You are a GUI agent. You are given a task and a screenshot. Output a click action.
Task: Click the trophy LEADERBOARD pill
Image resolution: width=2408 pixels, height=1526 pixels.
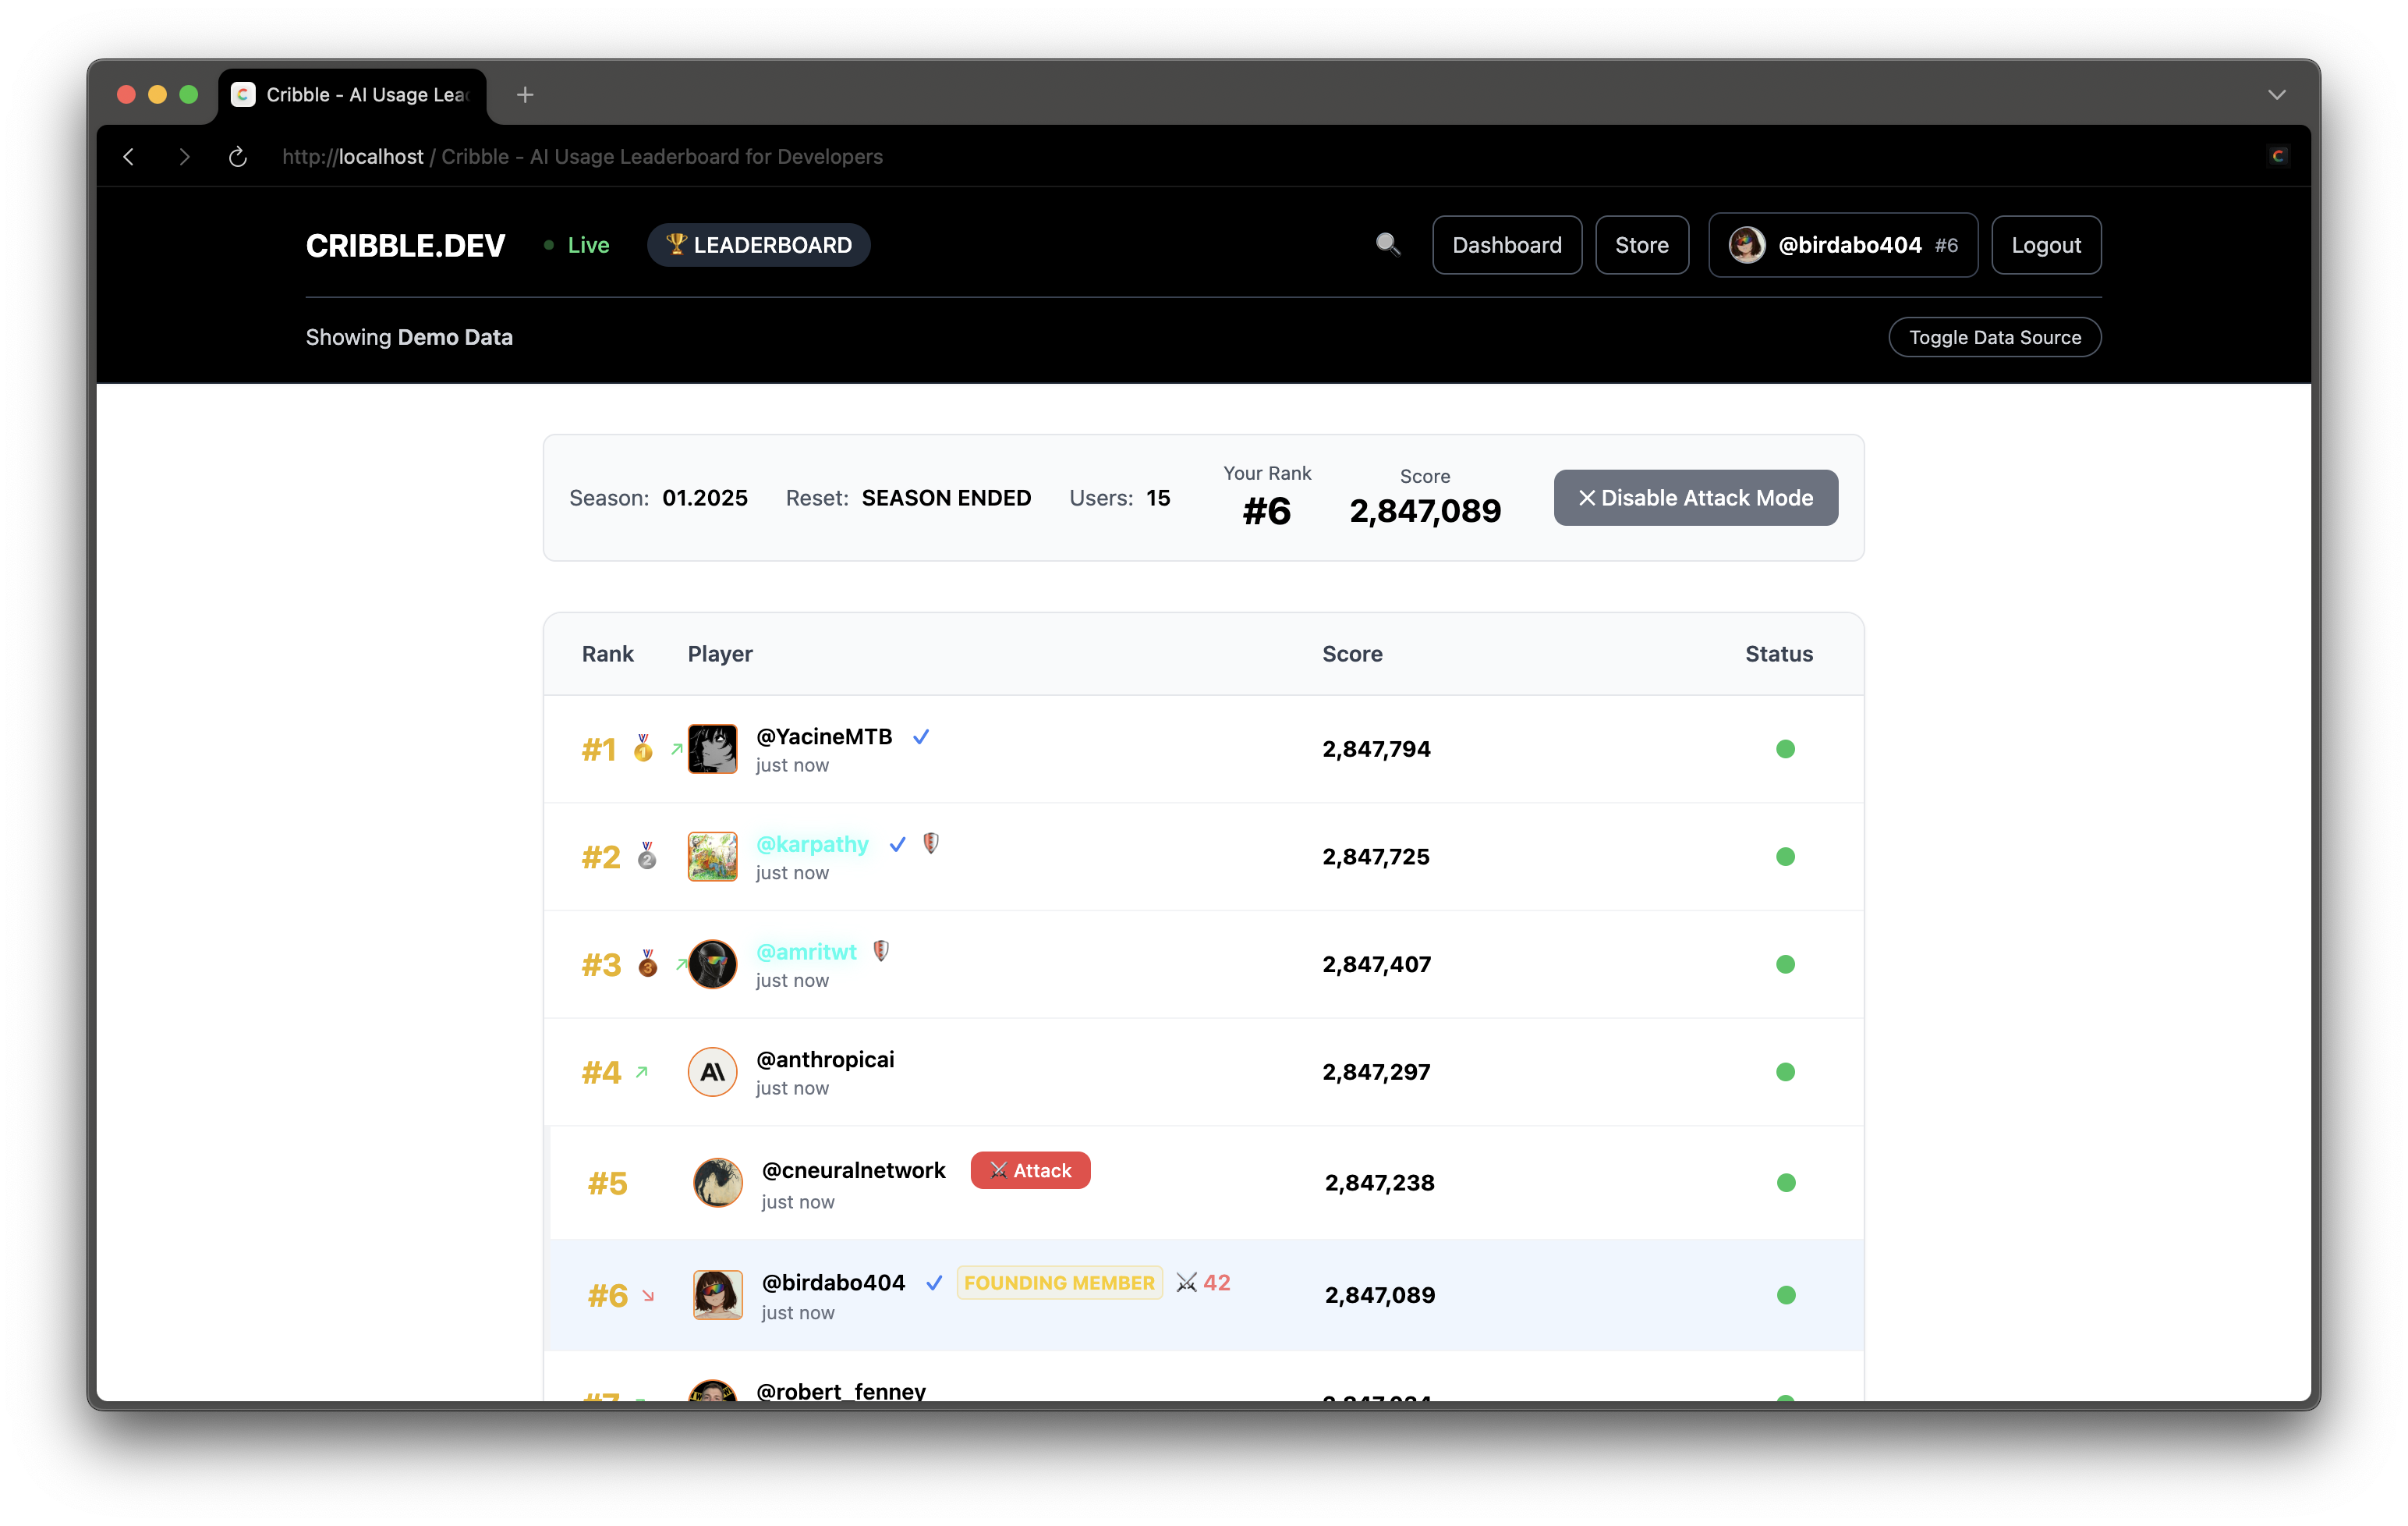(x=758, y=245)
